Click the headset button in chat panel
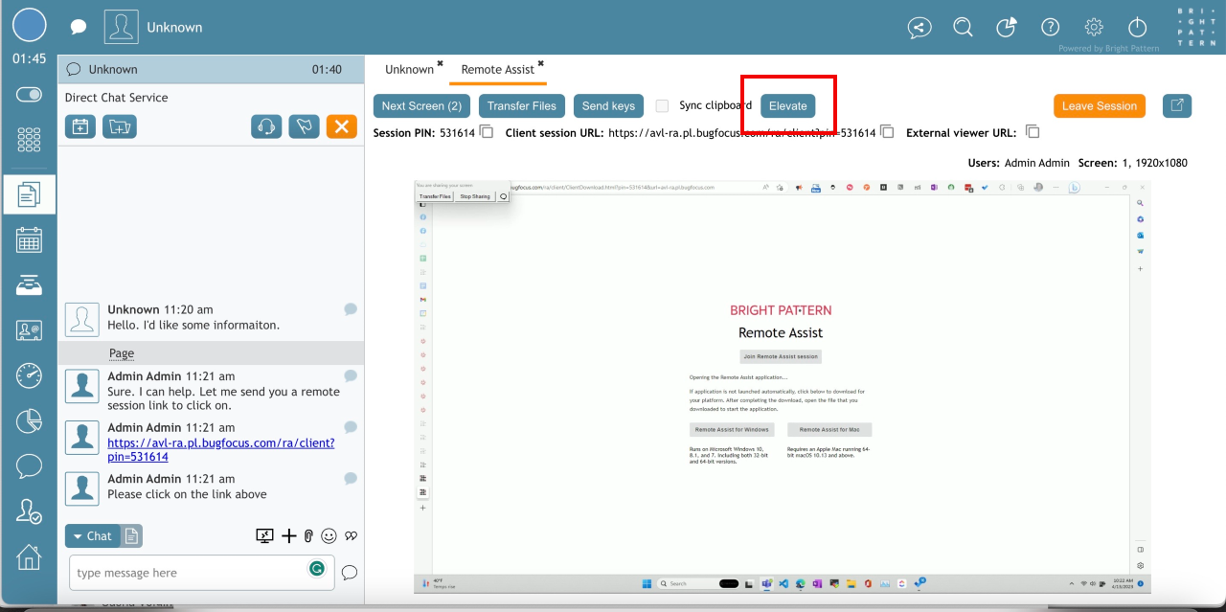This screenshot has height=612, width=1226. [x=266, y=126]
